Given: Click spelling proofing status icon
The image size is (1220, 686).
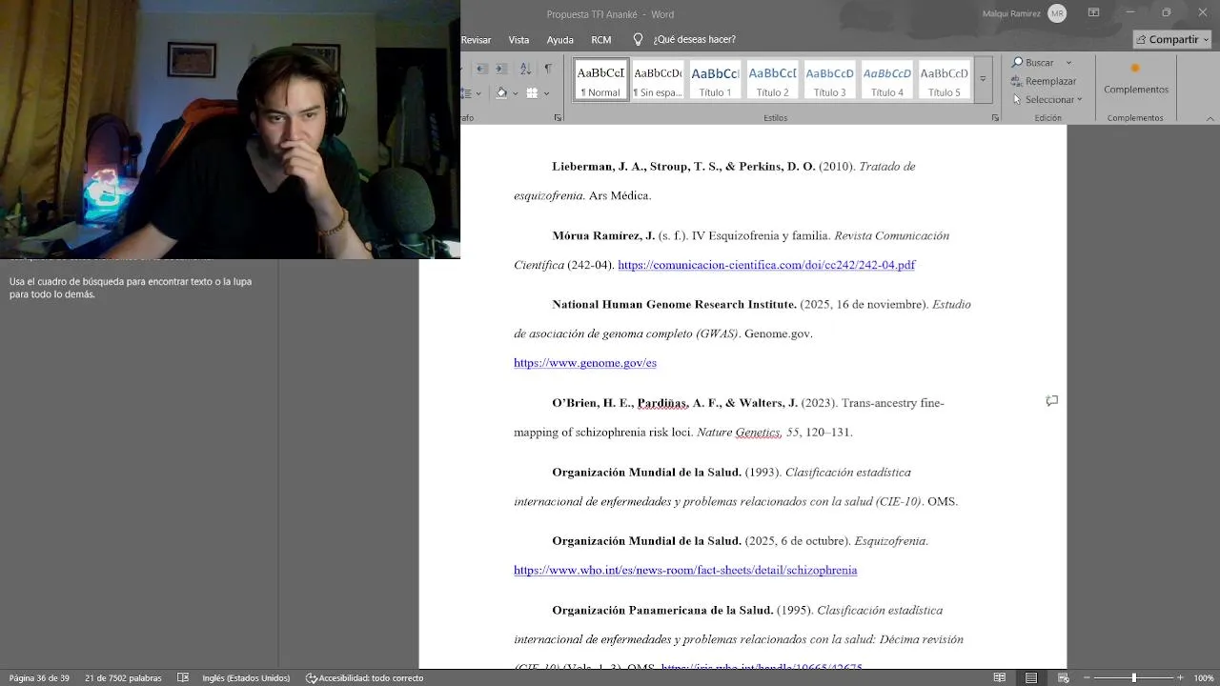Looking at the screenshot, I should [183, 678].
